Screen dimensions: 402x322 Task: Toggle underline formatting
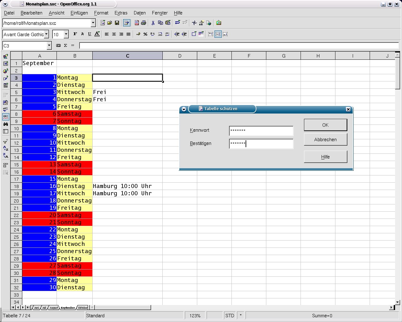coord(90,34)
